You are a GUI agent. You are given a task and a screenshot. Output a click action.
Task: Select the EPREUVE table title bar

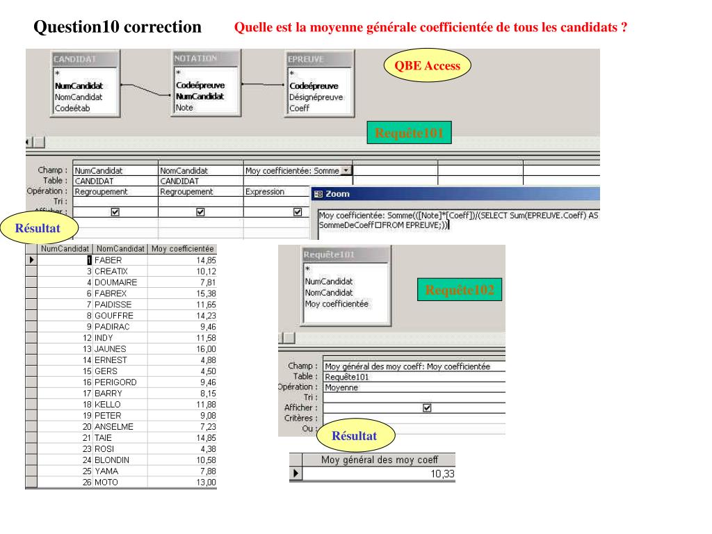coord(319,60)
